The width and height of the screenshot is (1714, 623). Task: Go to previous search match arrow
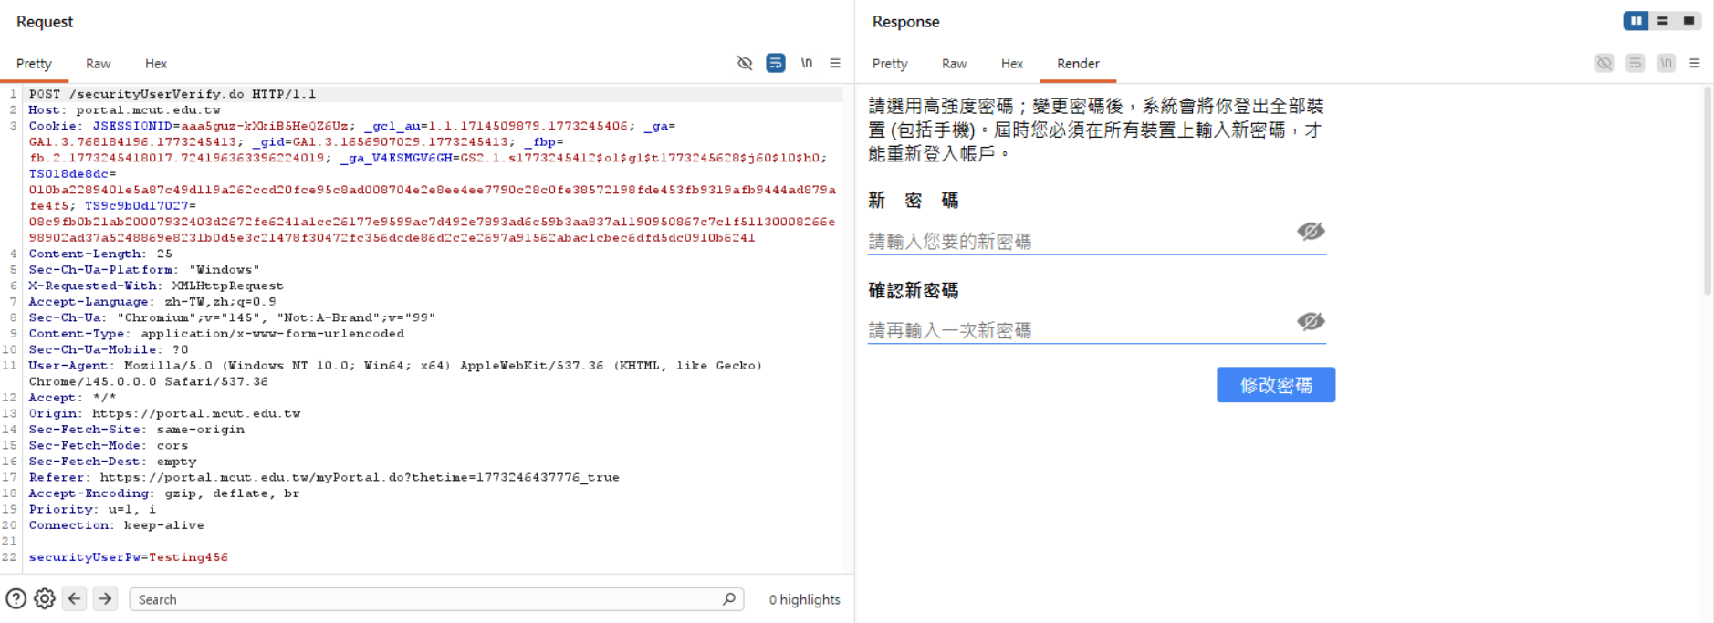(75, 599)
